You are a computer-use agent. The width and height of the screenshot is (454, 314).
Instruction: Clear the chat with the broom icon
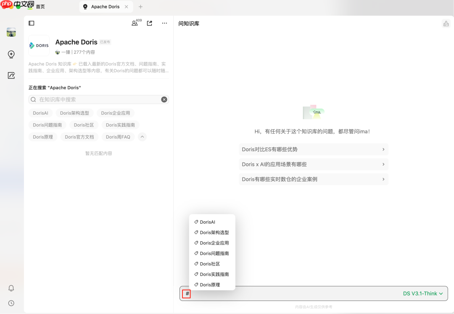pyautogui.click(x=446, y=24)
